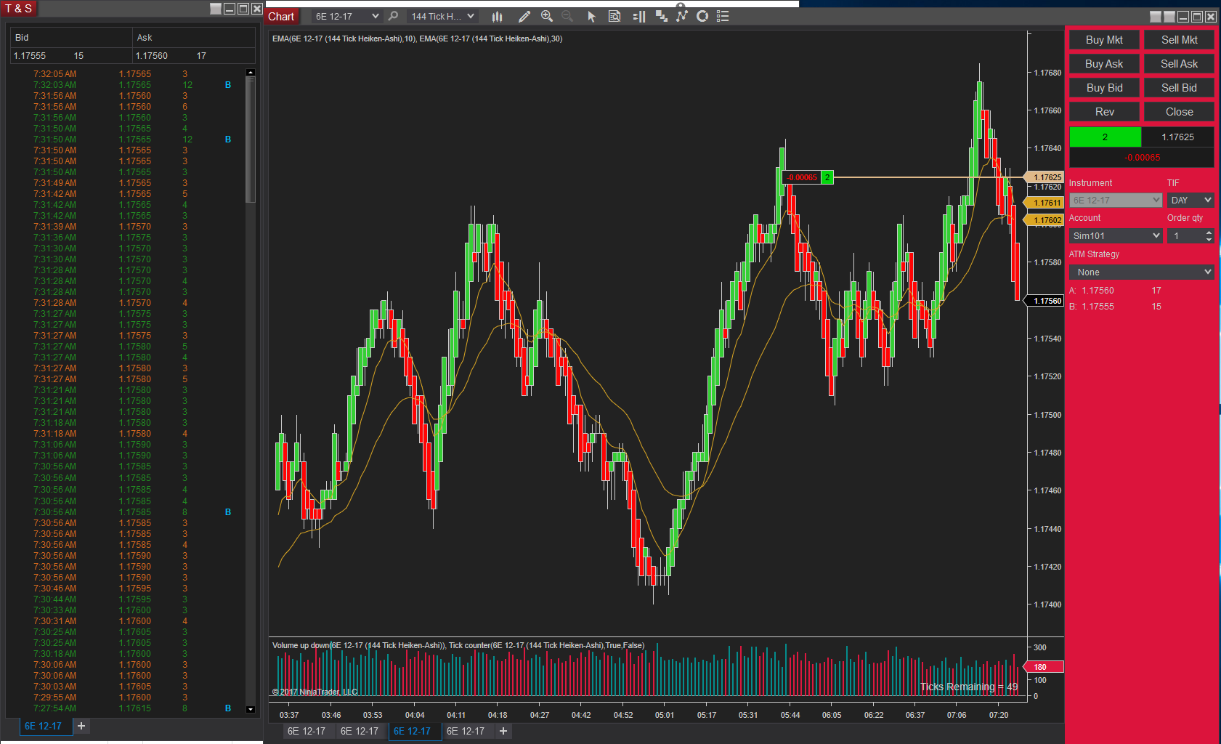This screenshot has width=1221, height=744.
Task: Open the data box icon
Action: 614,16
